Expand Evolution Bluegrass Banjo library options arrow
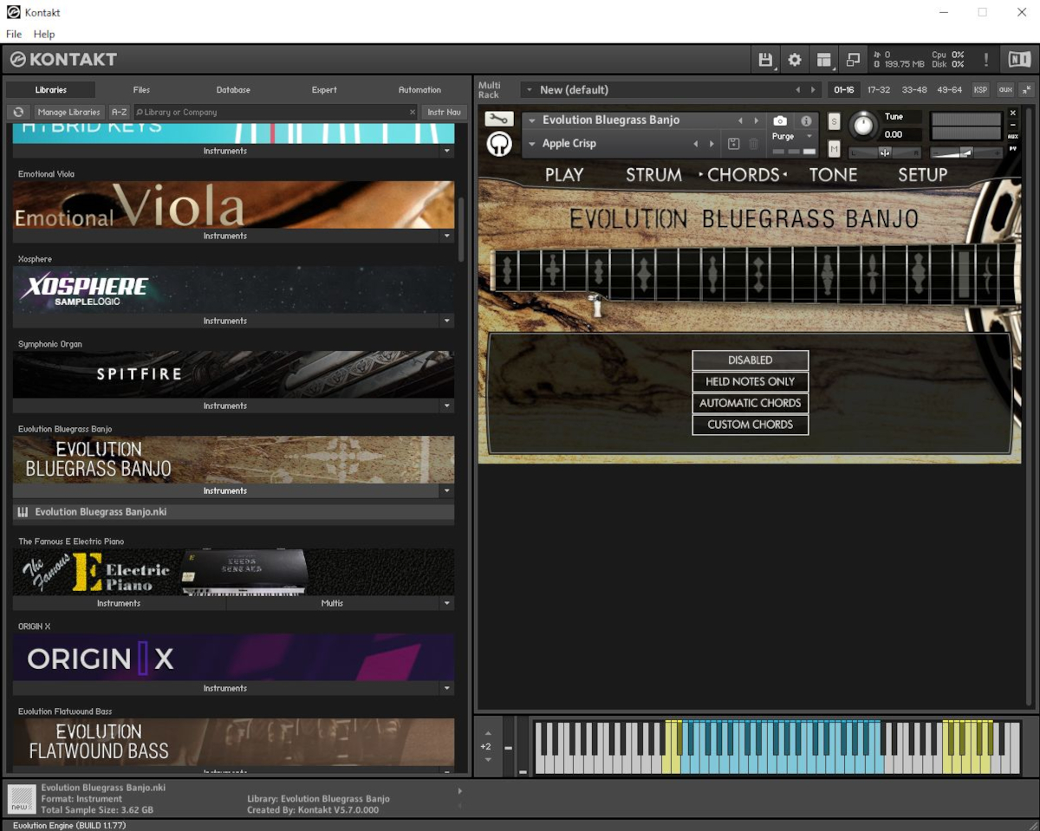1040x831 pixels. 447,490
